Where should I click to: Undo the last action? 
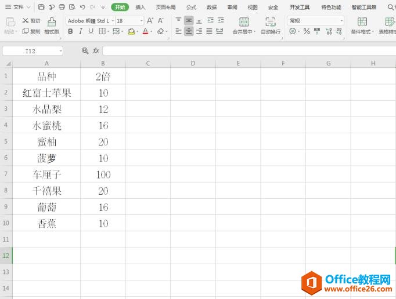82,7
